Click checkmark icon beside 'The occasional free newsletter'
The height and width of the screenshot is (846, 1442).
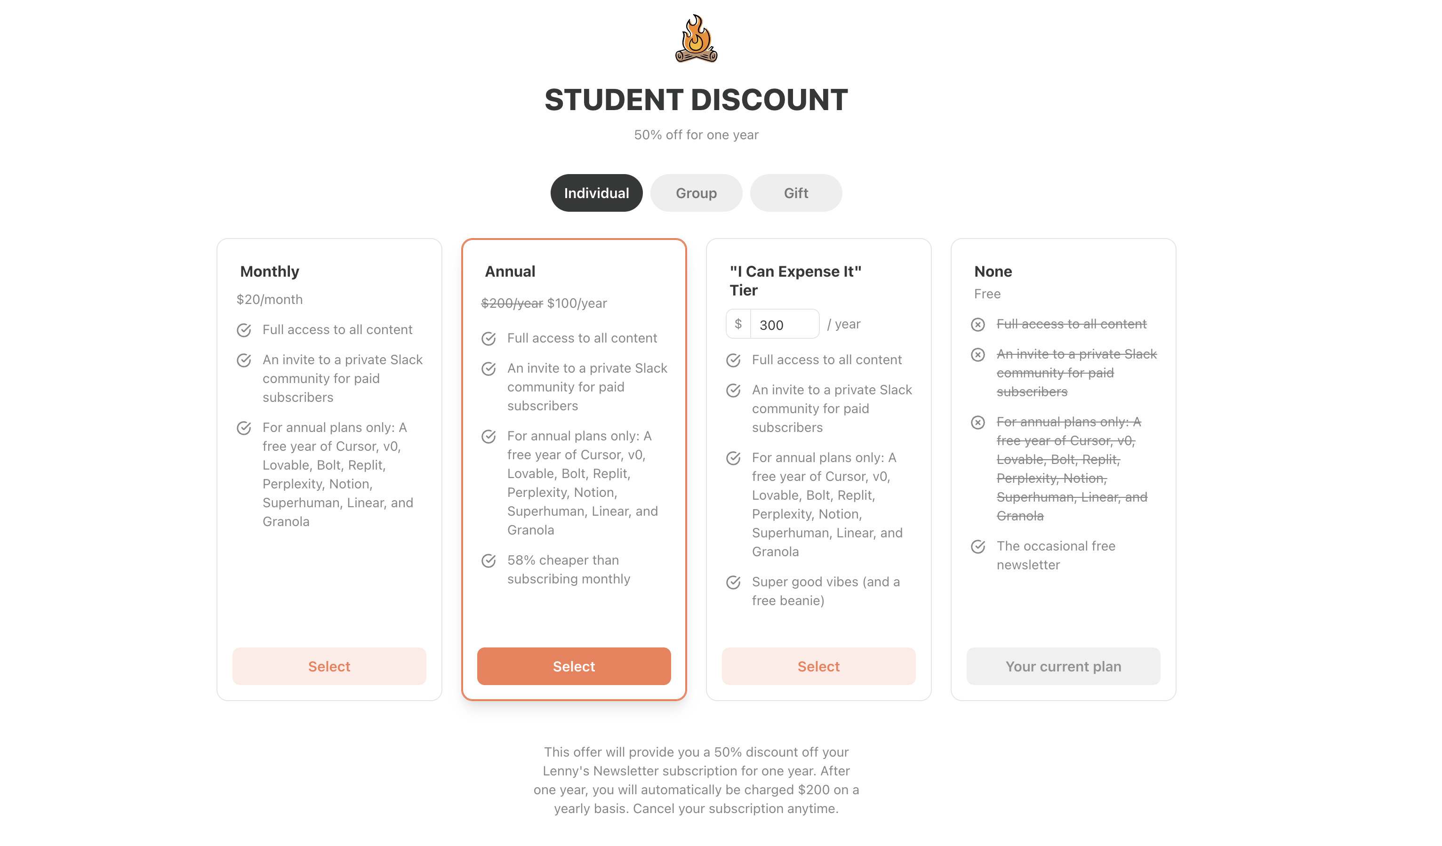(x=978, y=546)
